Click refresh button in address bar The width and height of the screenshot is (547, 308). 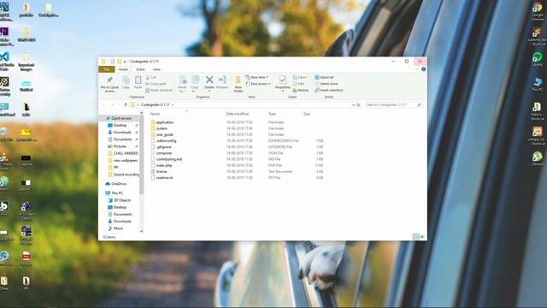(358, 104)
